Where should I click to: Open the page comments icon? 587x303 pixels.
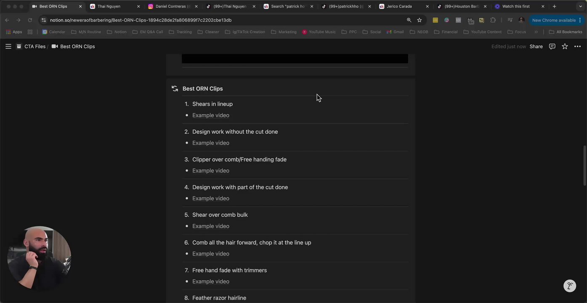(552, 46)
